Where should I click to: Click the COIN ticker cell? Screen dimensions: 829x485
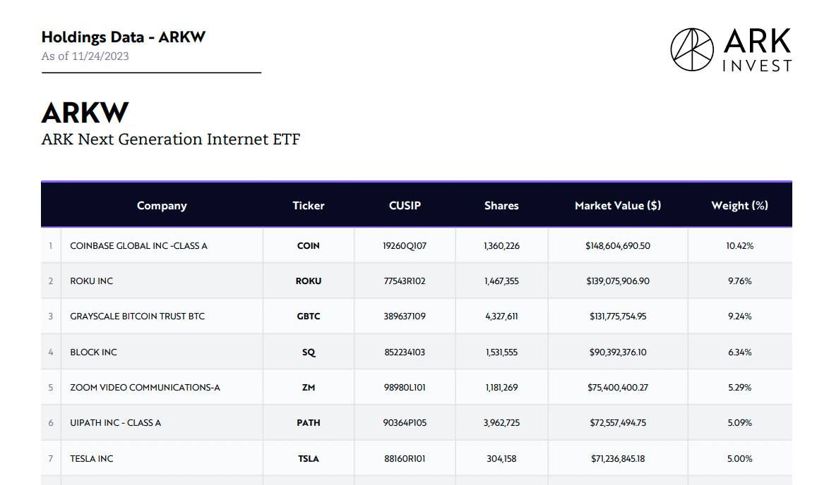309,246
